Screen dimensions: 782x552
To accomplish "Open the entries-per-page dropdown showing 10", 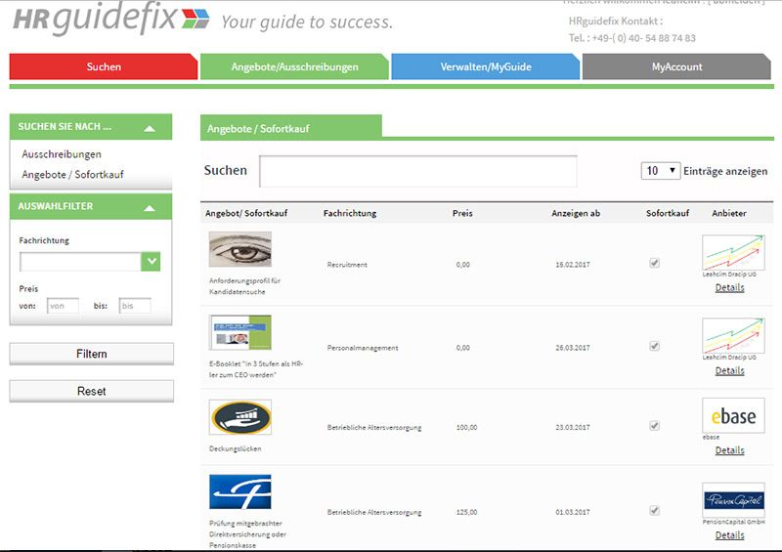I will (661, 171).
